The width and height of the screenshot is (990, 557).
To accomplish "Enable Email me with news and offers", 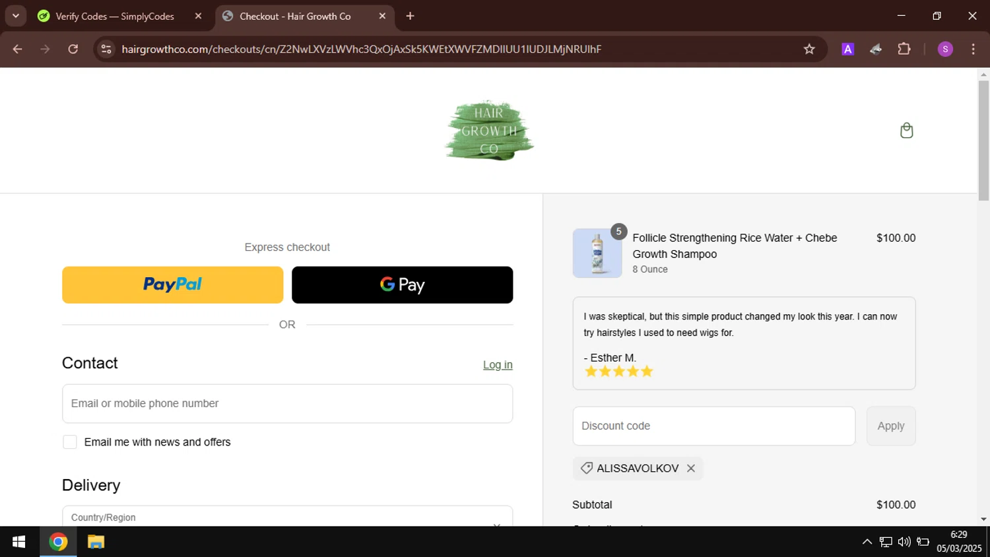I will pyautogui.click(x=70, y=442).
